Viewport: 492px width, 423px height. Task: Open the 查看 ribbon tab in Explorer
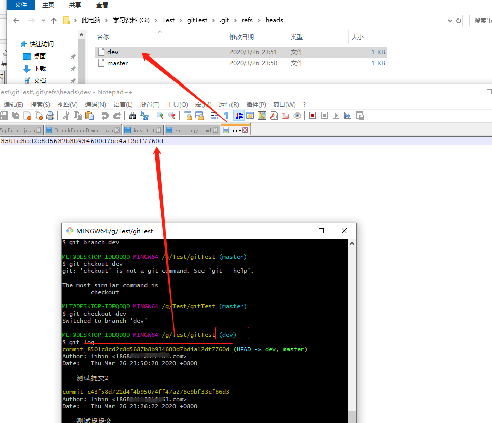tap(102, 5)
